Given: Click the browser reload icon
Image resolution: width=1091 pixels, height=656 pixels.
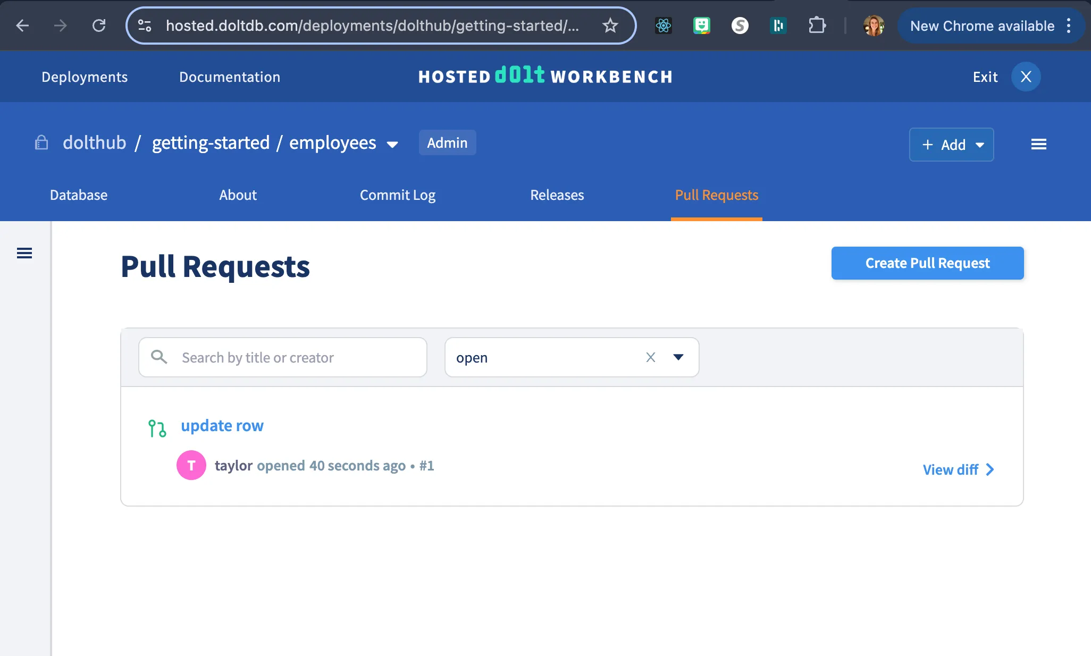Looking at the screenshot, I should pos(99,26).
